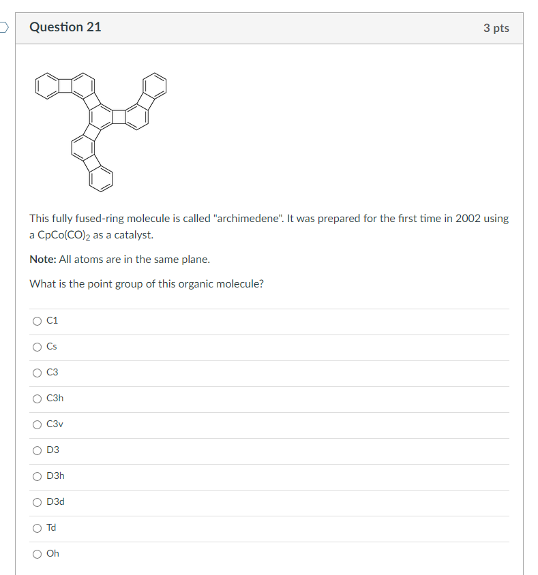Image resolution: width=538 pixels, height=575 pixels.
Task: Select the Oh answer option
Action: point(38,554)
